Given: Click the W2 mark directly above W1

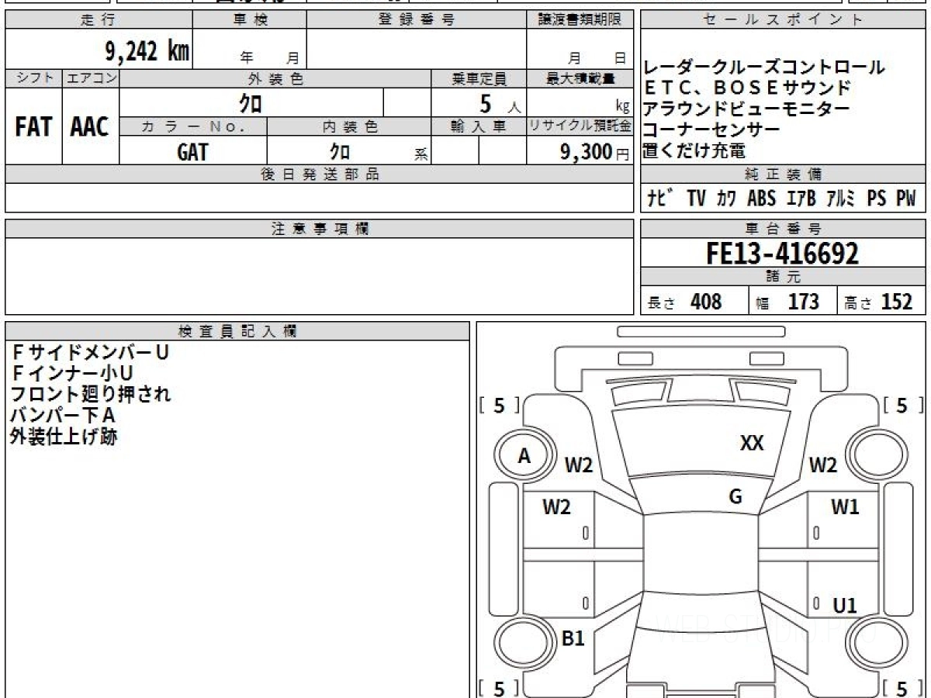Looking at the screenshot, I should click(x=823, y=465).
